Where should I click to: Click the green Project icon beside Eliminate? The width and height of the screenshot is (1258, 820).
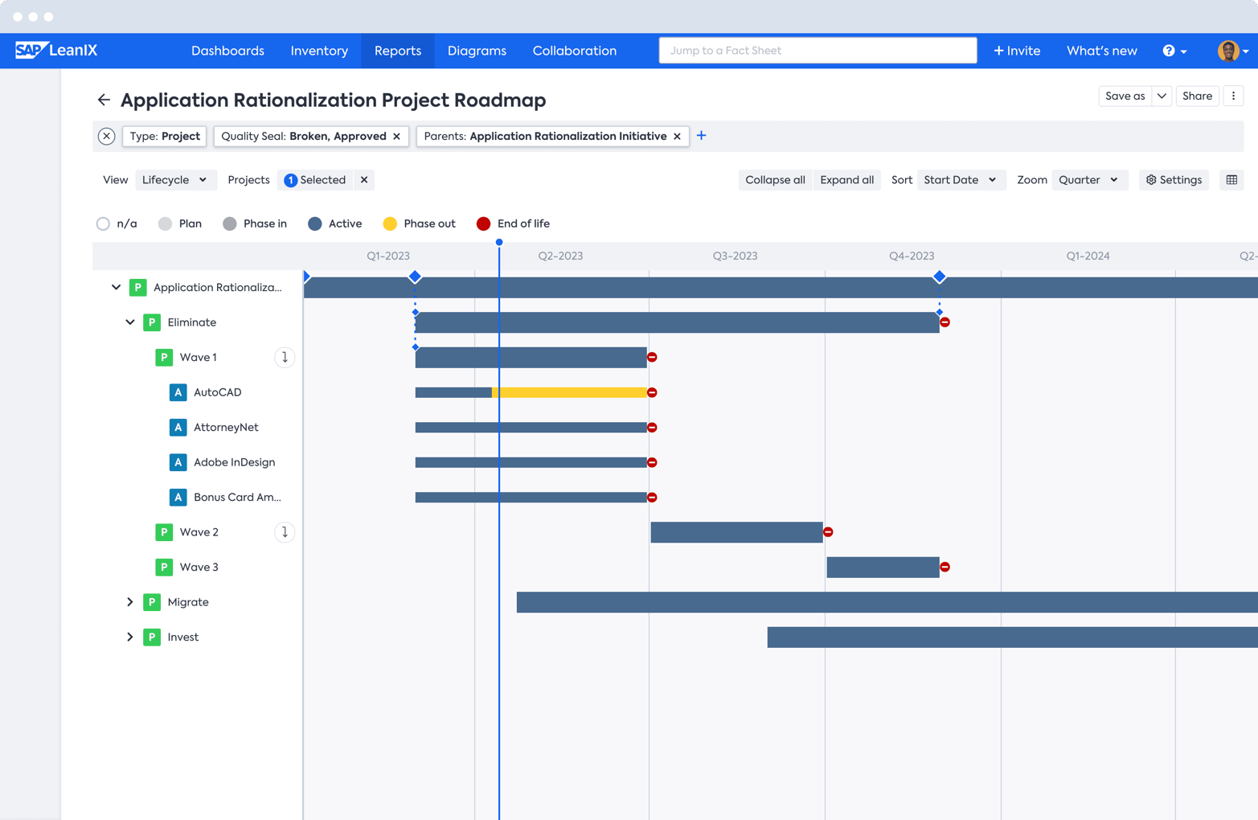pos(153,322)
